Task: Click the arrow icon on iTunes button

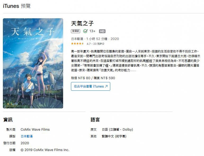Action: point(106,86)
